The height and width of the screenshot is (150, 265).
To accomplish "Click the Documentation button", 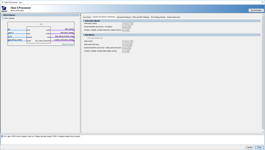I will tap(256, 10).
